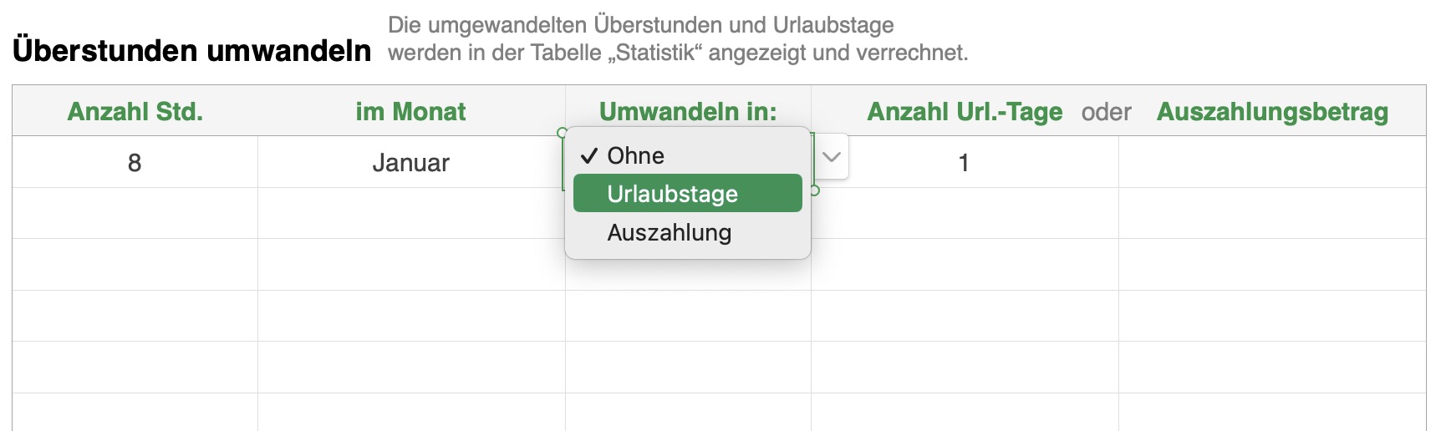This screenshot has width=1441, height=431.
Task: Select empty second-row cell under Anzahl Std.
Action: tap(135, 214)
